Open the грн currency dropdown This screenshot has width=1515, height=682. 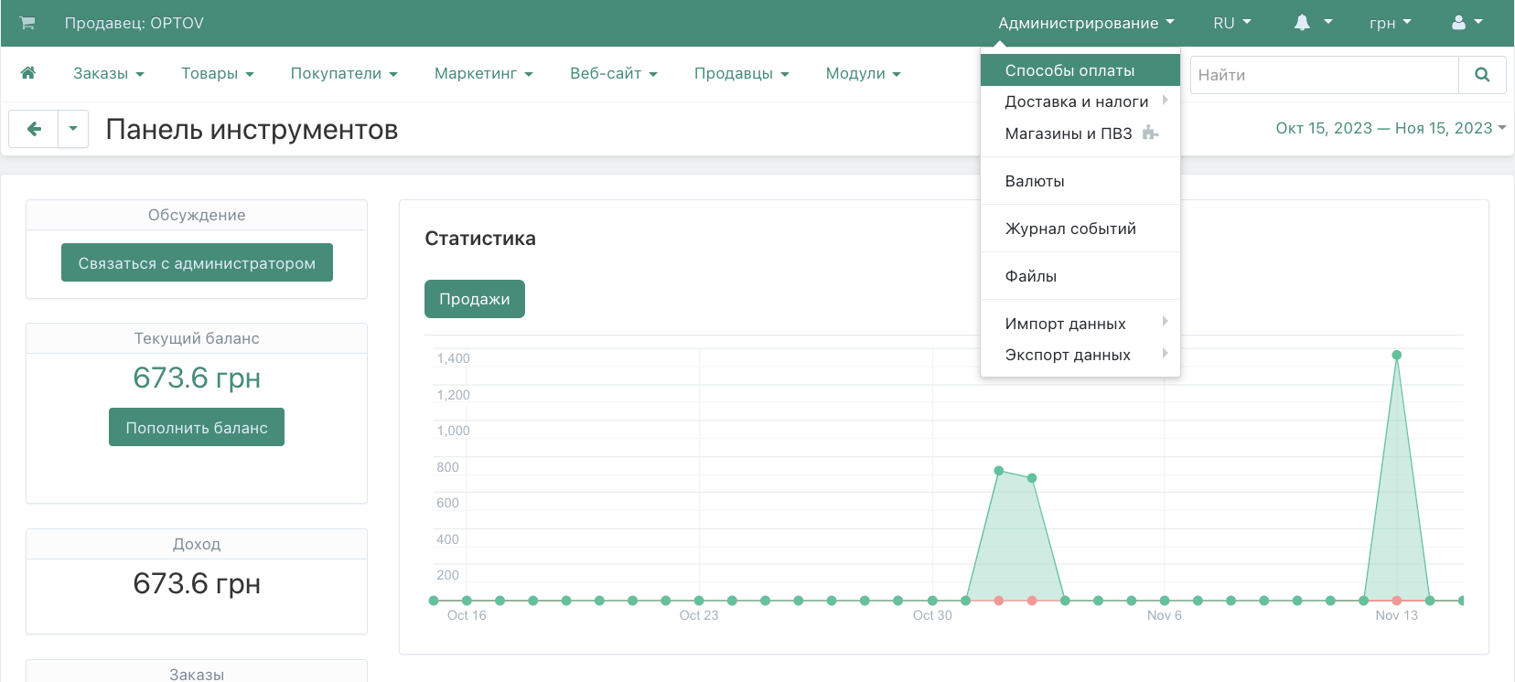point(1390,23)
